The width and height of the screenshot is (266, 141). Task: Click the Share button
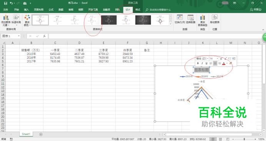click(x=256, y=10)
